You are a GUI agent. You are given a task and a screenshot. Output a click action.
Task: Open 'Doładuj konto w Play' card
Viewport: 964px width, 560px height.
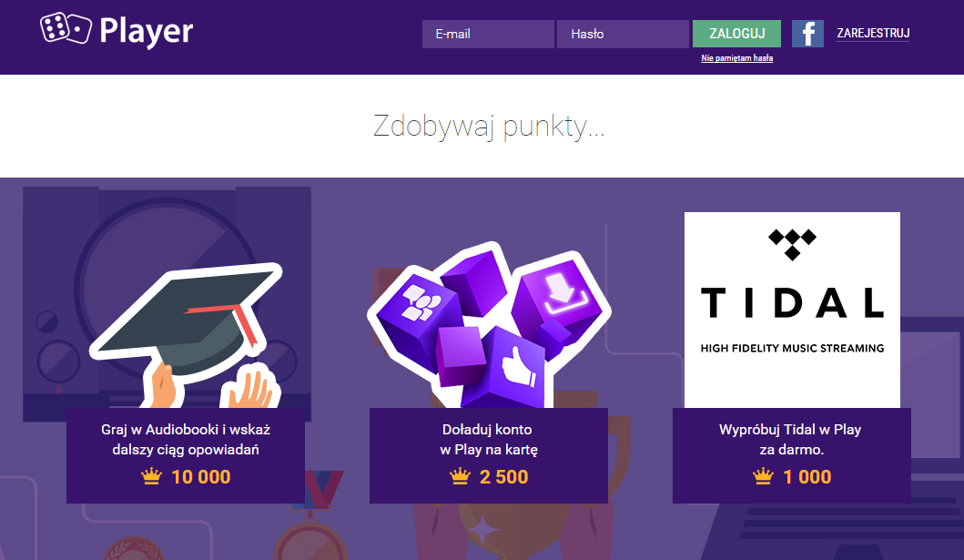point(489,455)
